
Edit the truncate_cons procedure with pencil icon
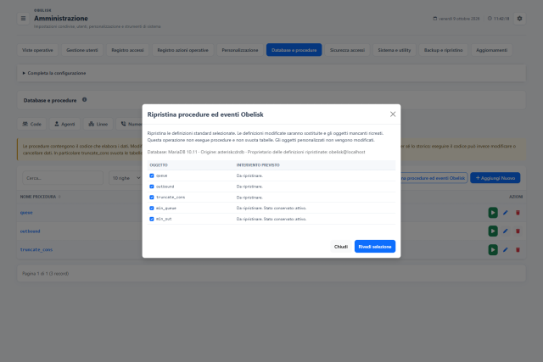pyautogui.click(x=506, y=249)
